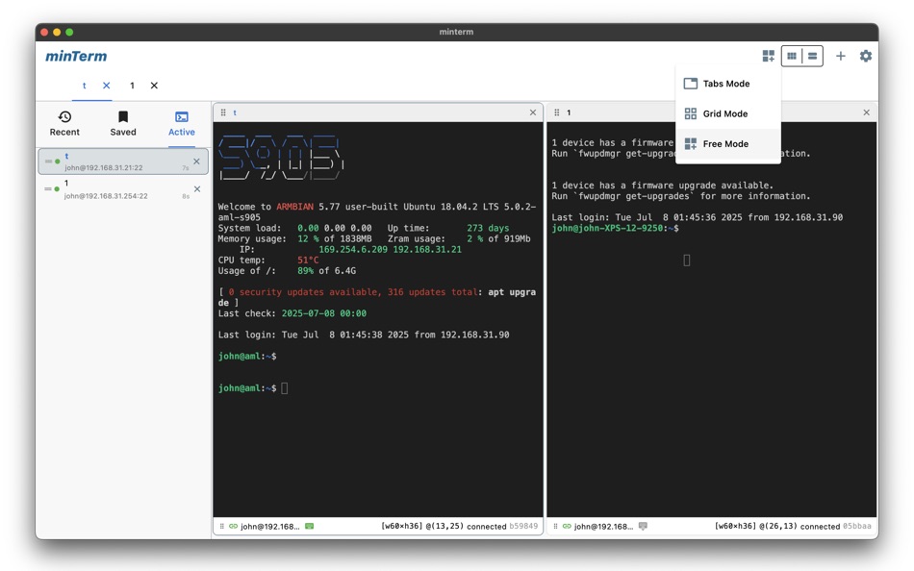Focus the left terminal at john@aml prompt cursor

point(285,388)
